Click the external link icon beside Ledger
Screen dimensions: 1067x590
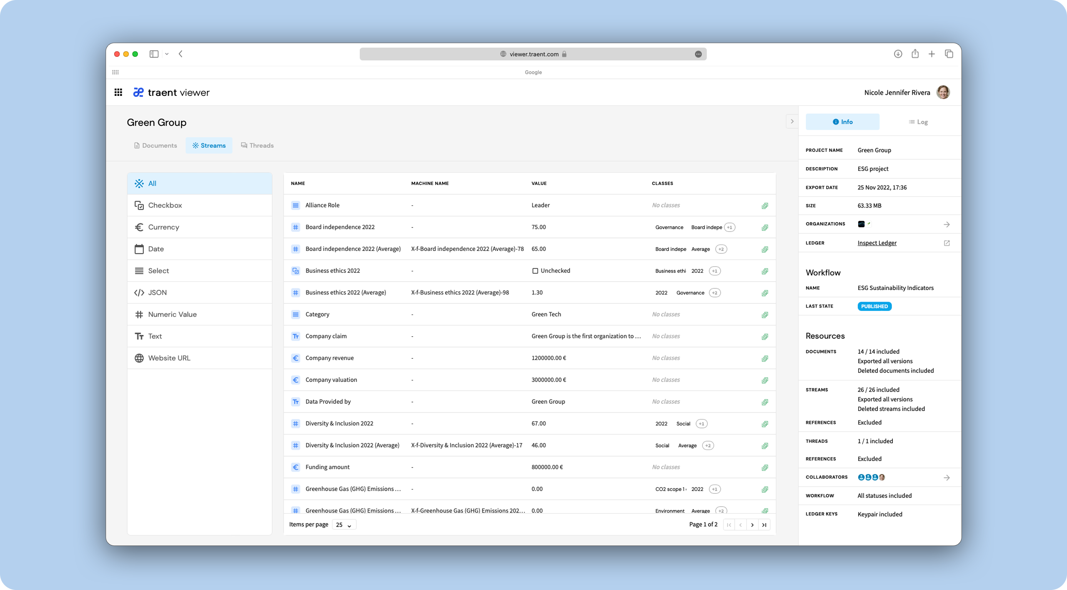(947, 243)
